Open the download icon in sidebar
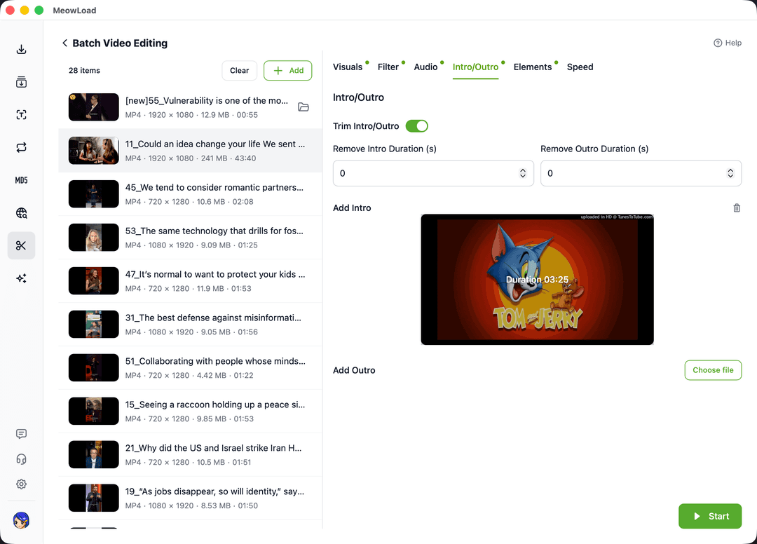Viewport: 757px width, 544px height. point(21,49)
